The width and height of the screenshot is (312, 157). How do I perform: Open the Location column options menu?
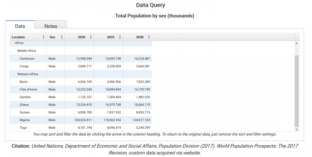(x=44, y=37)
